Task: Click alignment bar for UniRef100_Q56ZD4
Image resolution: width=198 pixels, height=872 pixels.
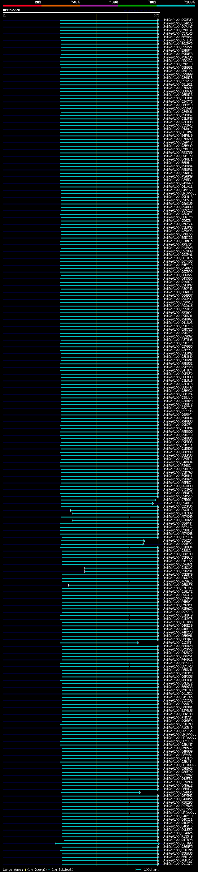Action: (x=103, y=541)
